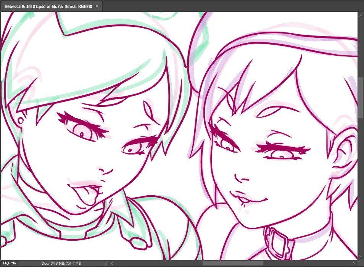This screenshot has width=364, height=267.
Task: Click the vertical scrollbar down arrow
Action: pos(361,256)
